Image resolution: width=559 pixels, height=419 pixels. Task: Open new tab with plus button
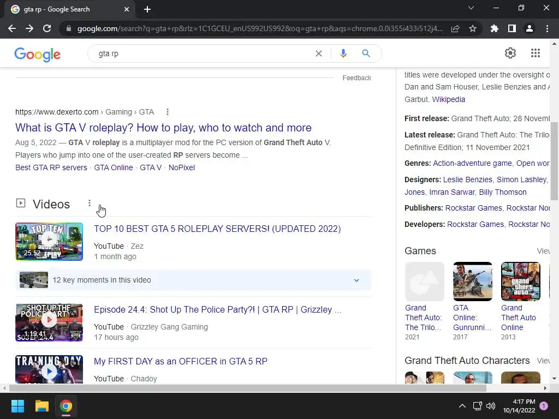(147, 9)
